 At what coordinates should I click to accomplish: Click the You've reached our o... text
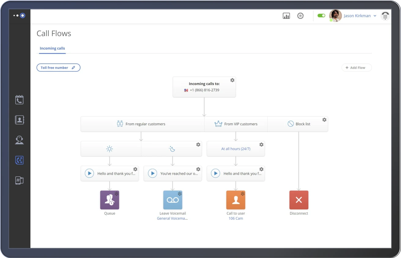point(179,174)
